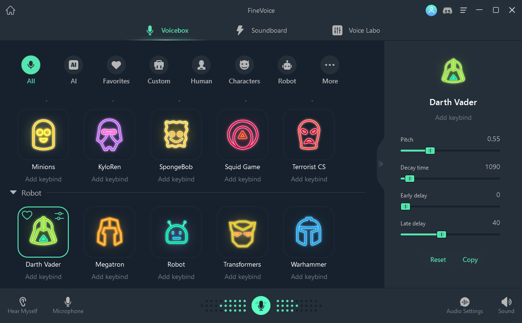The image size is (522, 323).
Task: Adjust the Early delay slider handle
Action: point(405,206)
